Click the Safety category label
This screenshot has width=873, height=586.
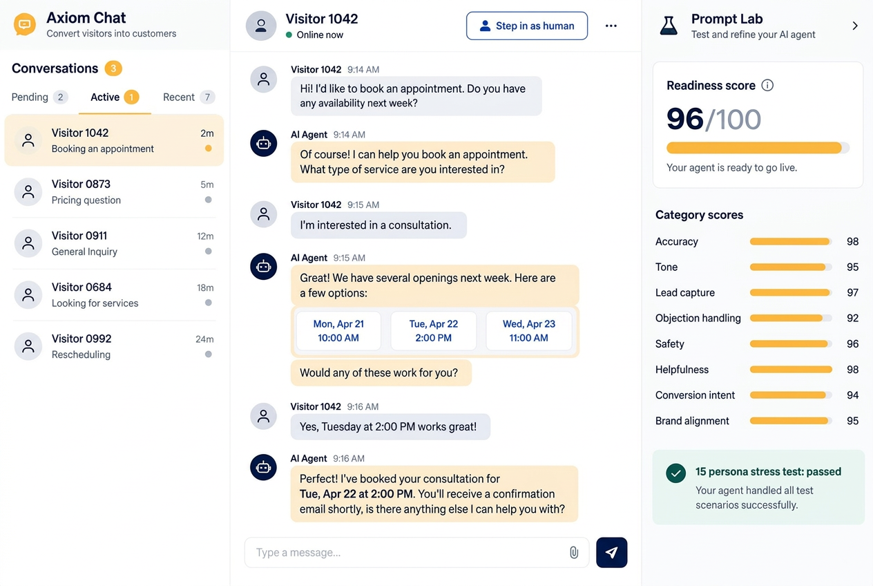click(x=670, y=344)
